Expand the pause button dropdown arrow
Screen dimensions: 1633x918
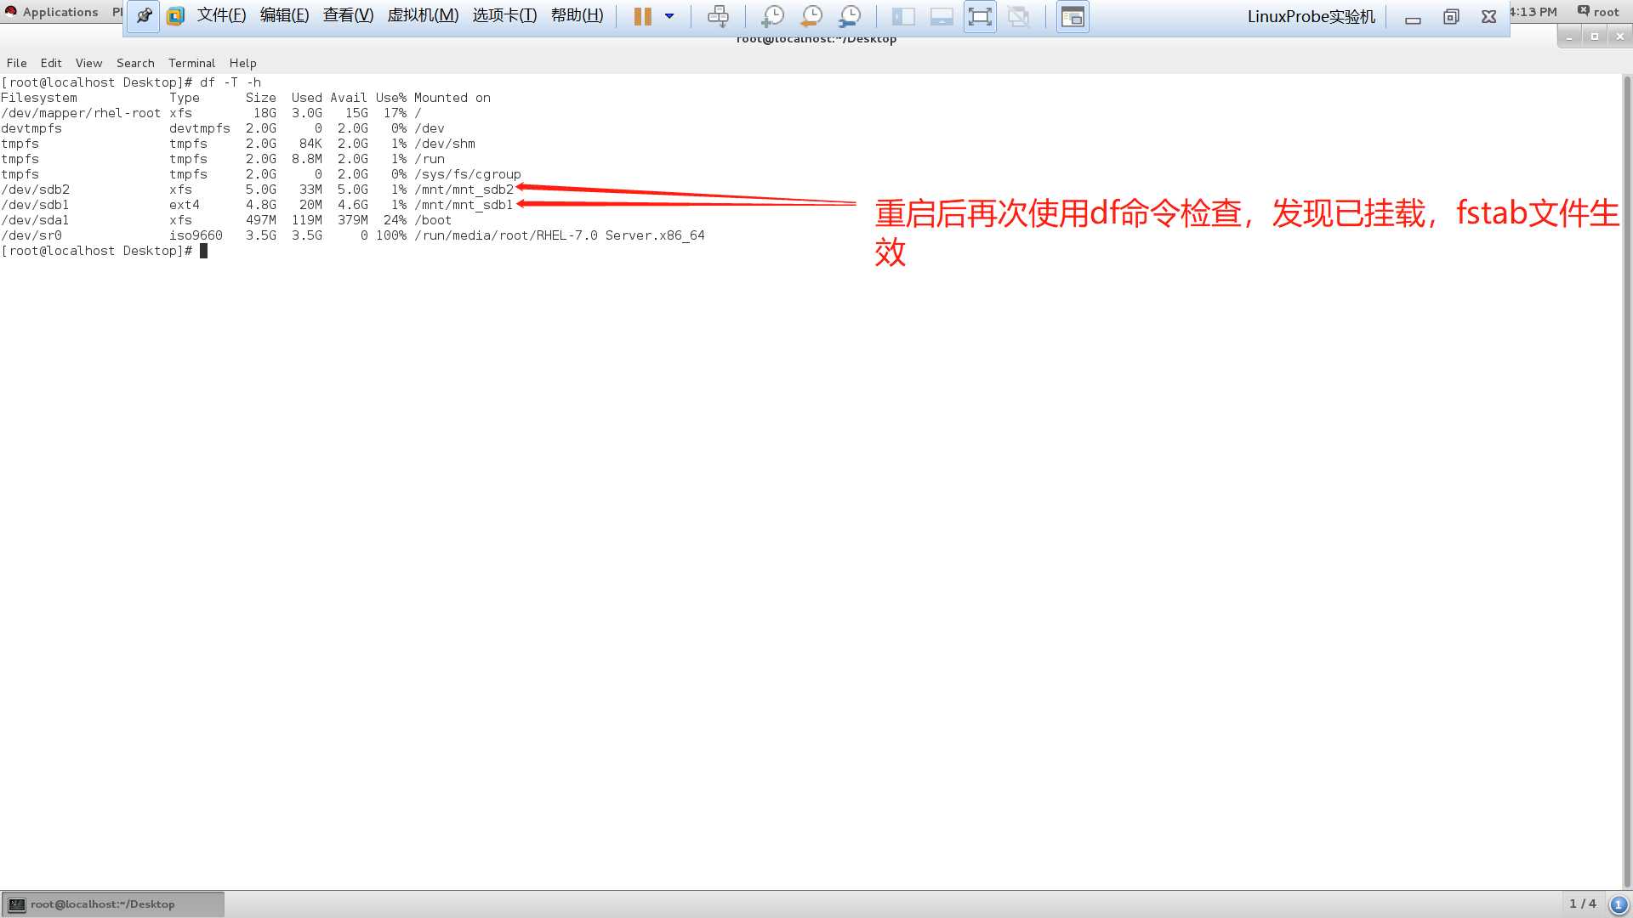click(666, 15)
